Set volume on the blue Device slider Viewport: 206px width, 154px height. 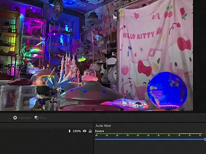[151, 139]
